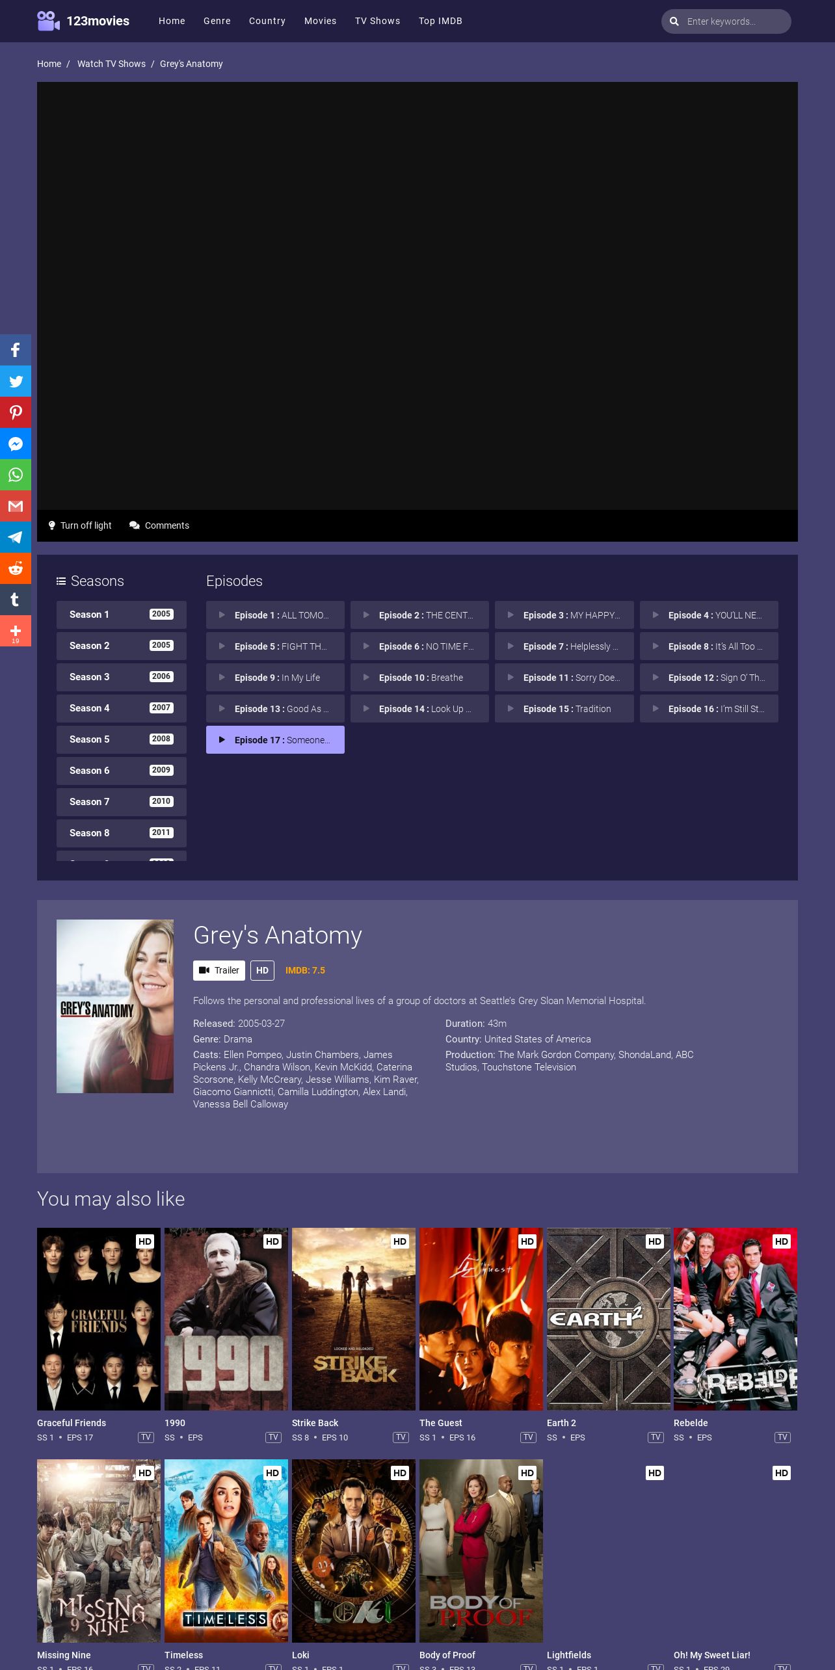Viewport: 835px width, 1670px height.
Task: Share on Reddit via sidebar icon
Action: [16, 568]
